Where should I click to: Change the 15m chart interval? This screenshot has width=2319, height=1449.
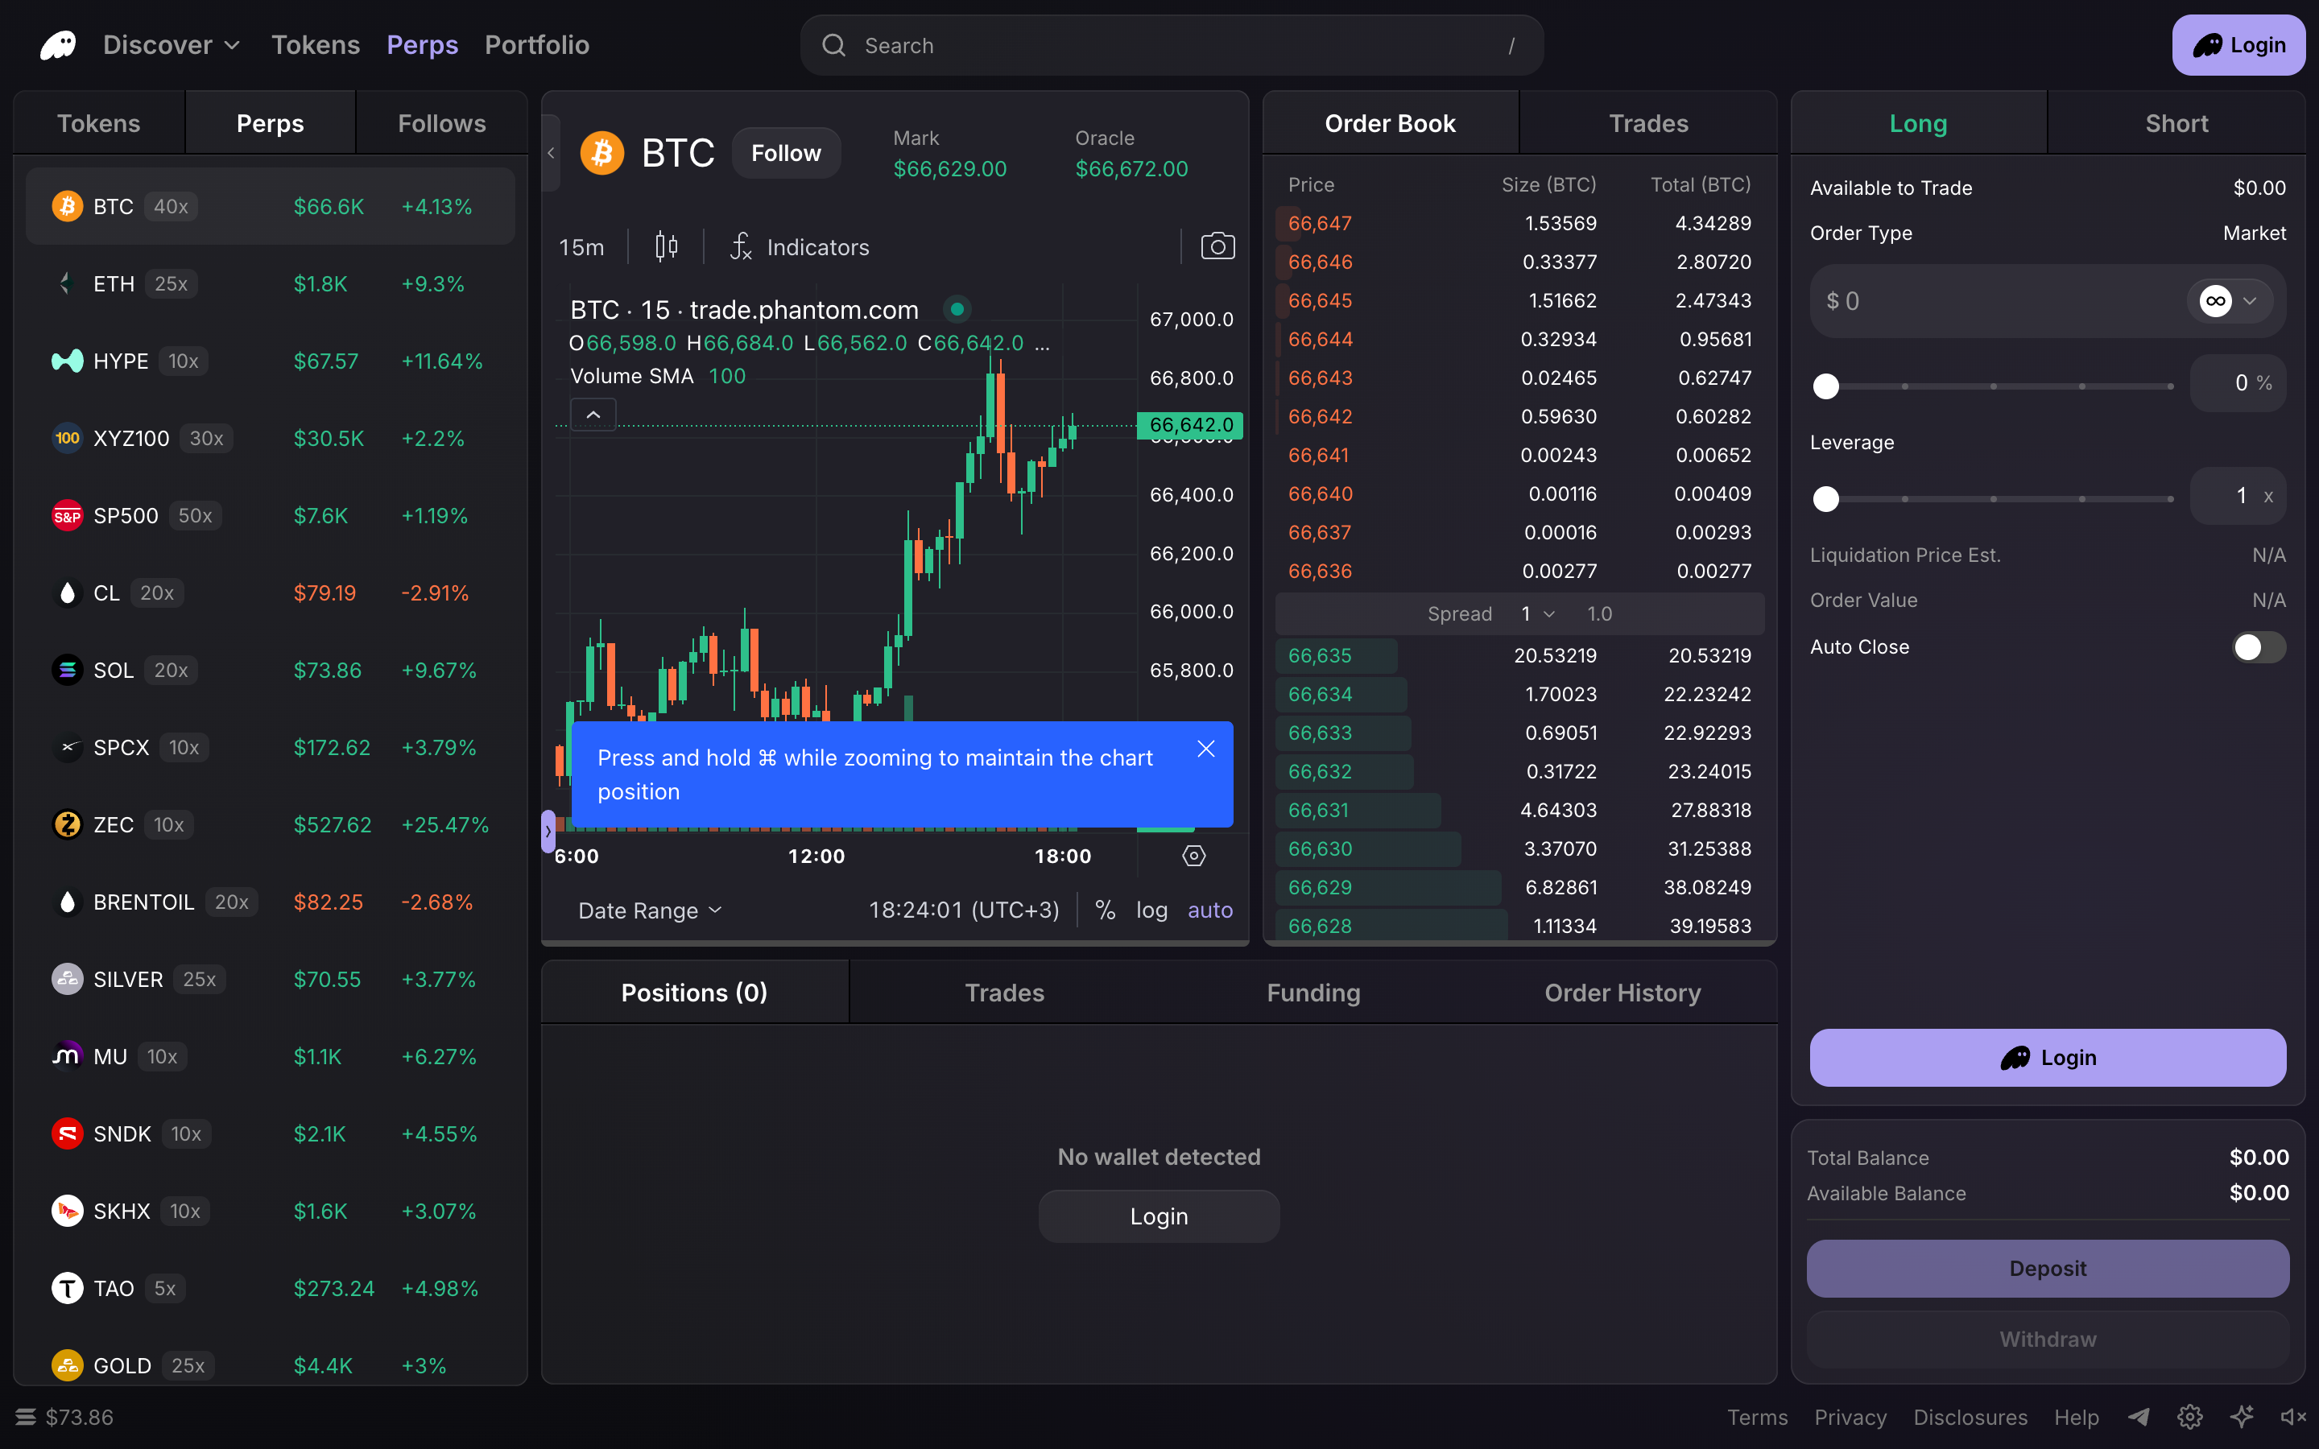[x=581, y=247]
